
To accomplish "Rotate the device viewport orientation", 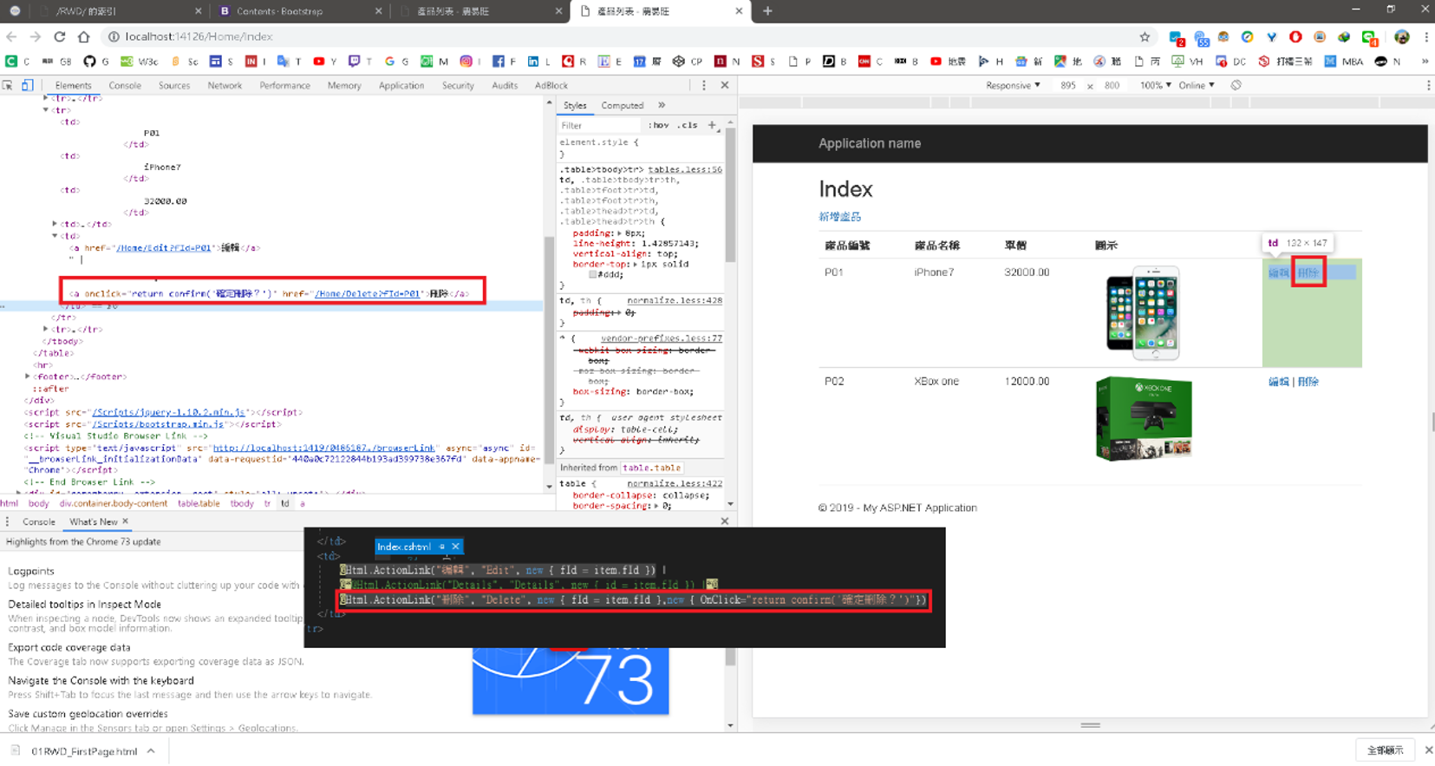I will point(1236,85).
